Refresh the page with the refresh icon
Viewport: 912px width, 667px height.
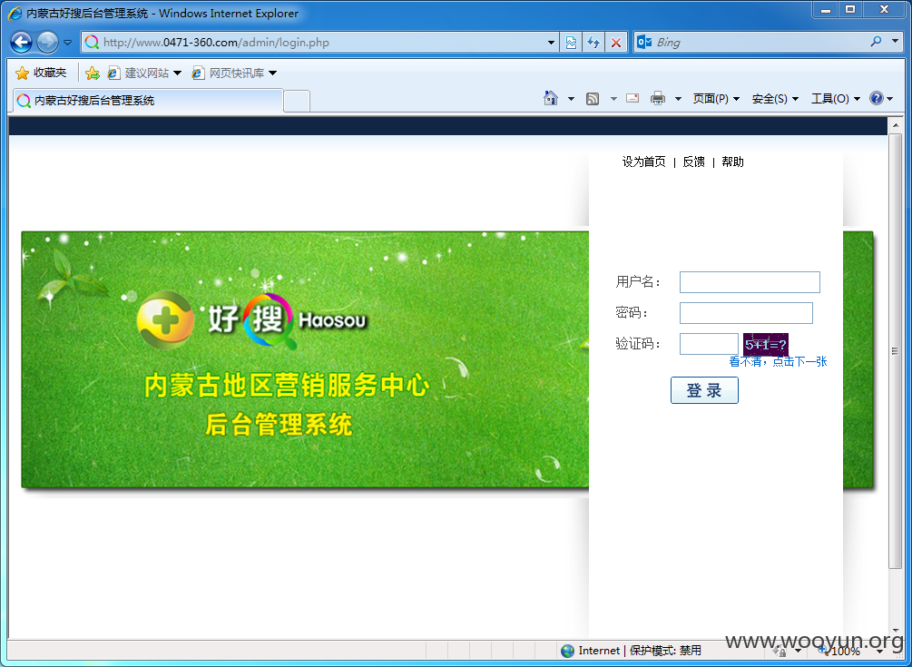pos(593,43)
